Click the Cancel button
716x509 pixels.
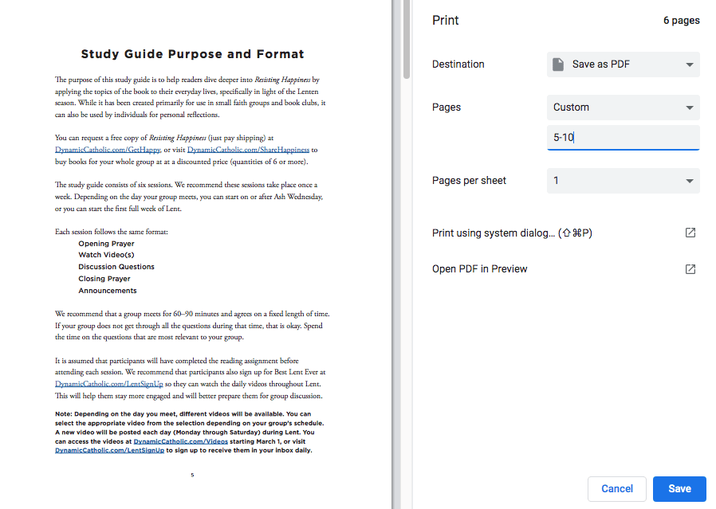(616, 488)
